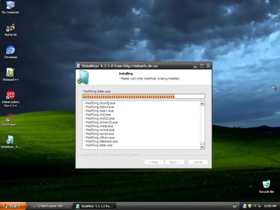The image size is (280, 210).
Task: Click the safely remove hardware tray icon
Action: click(x=259, y=206)
